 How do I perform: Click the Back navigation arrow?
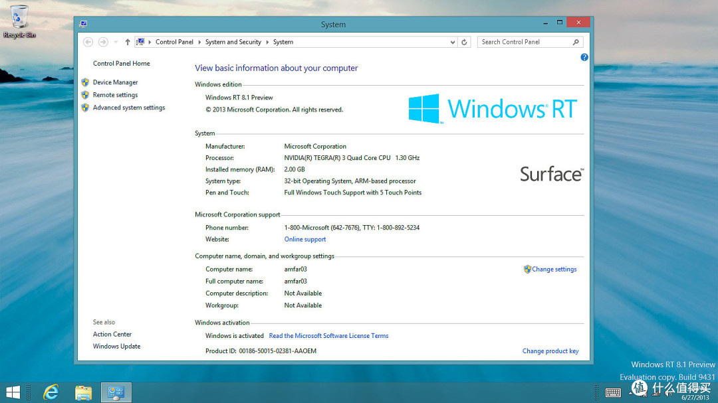point(88,42)
